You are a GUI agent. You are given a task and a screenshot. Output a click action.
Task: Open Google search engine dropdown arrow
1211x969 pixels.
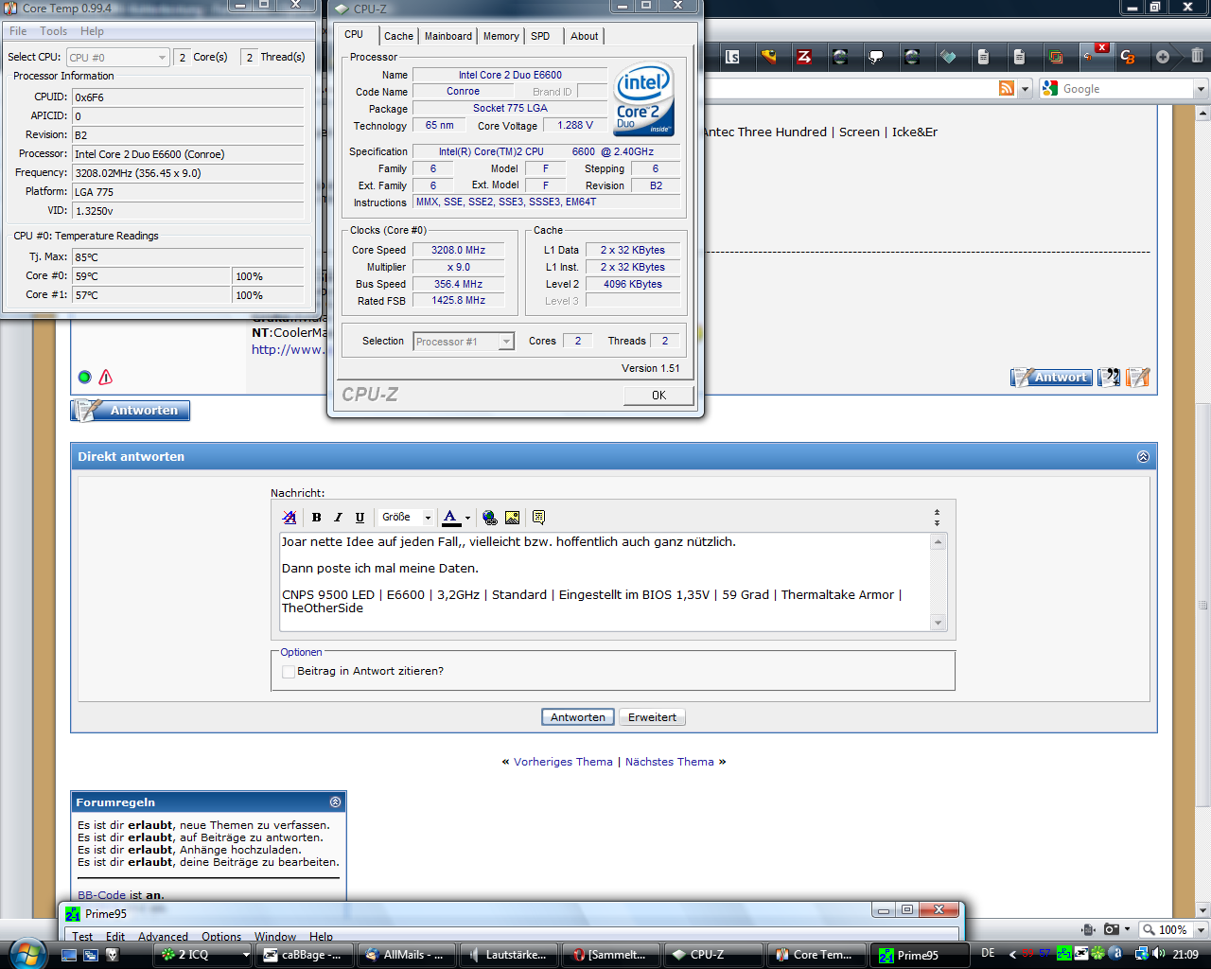click(x=1201, y=89)
